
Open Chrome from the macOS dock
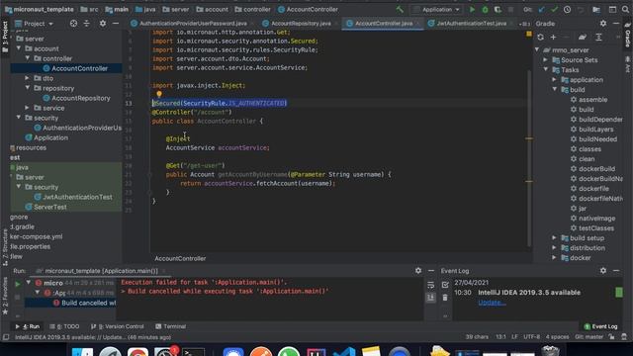[137, 352]
